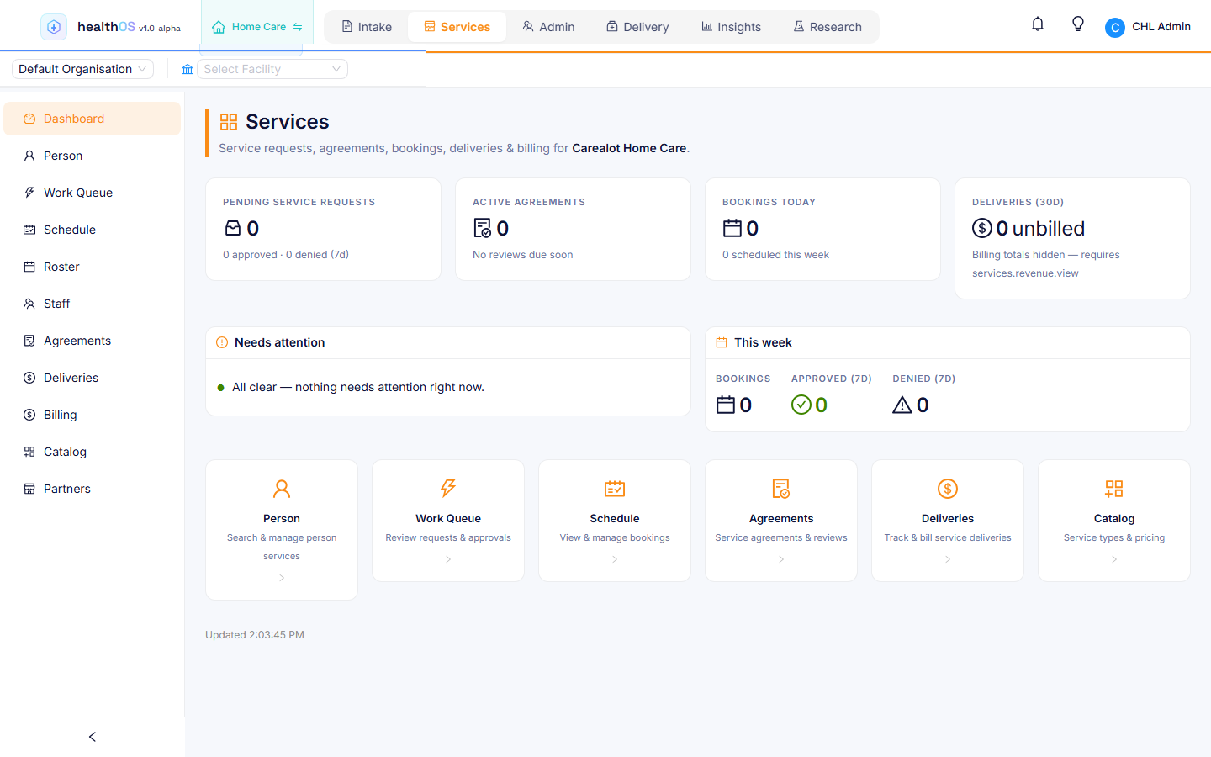Open Catalog in the sidebar

click(93, 452)
